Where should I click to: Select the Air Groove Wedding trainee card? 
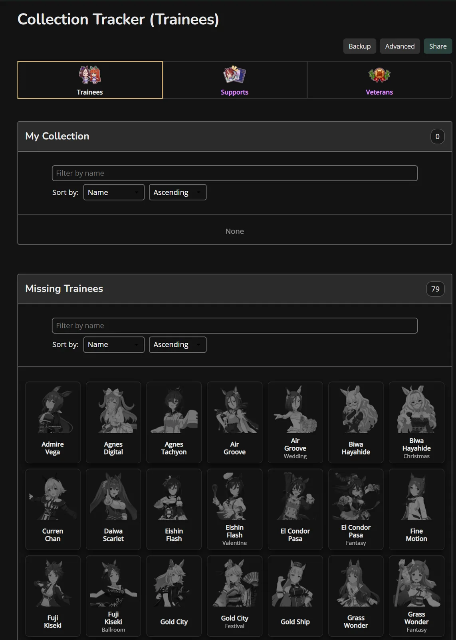click(295, 422)
